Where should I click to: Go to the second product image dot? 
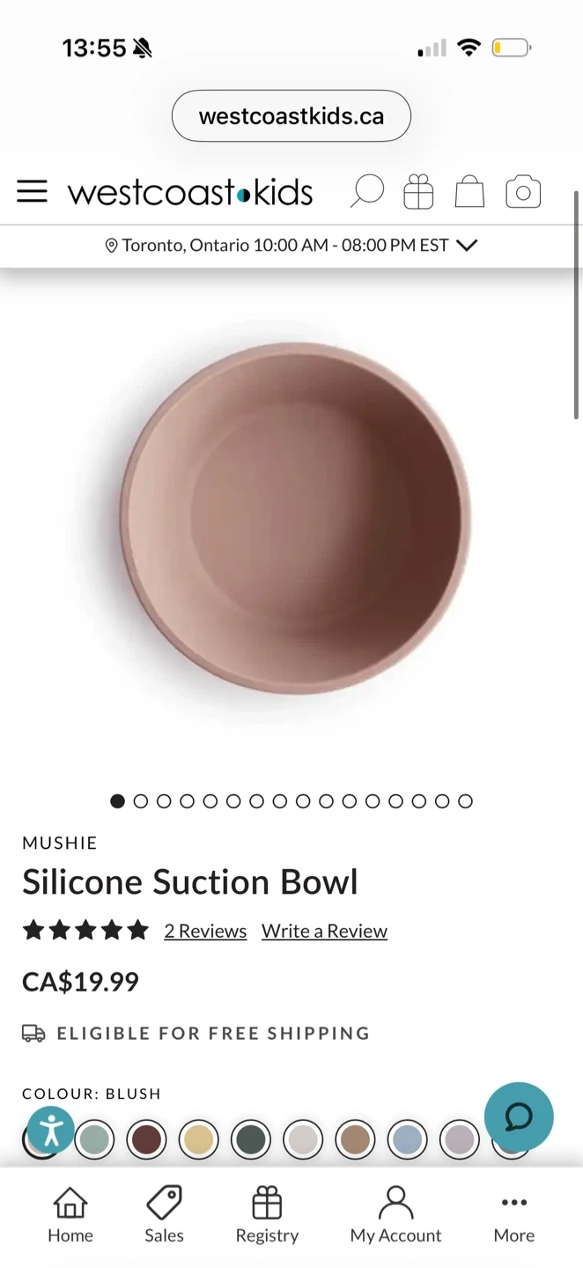(x=141, y=801)
